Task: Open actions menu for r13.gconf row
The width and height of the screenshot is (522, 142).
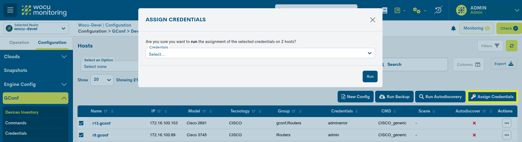Action: [x=506, y=123]
